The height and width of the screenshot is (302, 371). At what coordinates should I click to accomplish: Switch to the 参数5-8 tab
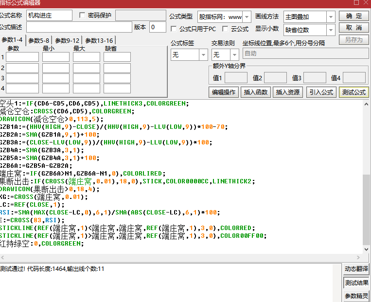39,41
